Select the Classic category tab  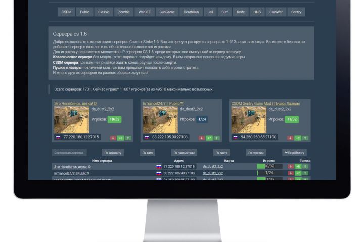pyautogui.click(x=104, y=12)
